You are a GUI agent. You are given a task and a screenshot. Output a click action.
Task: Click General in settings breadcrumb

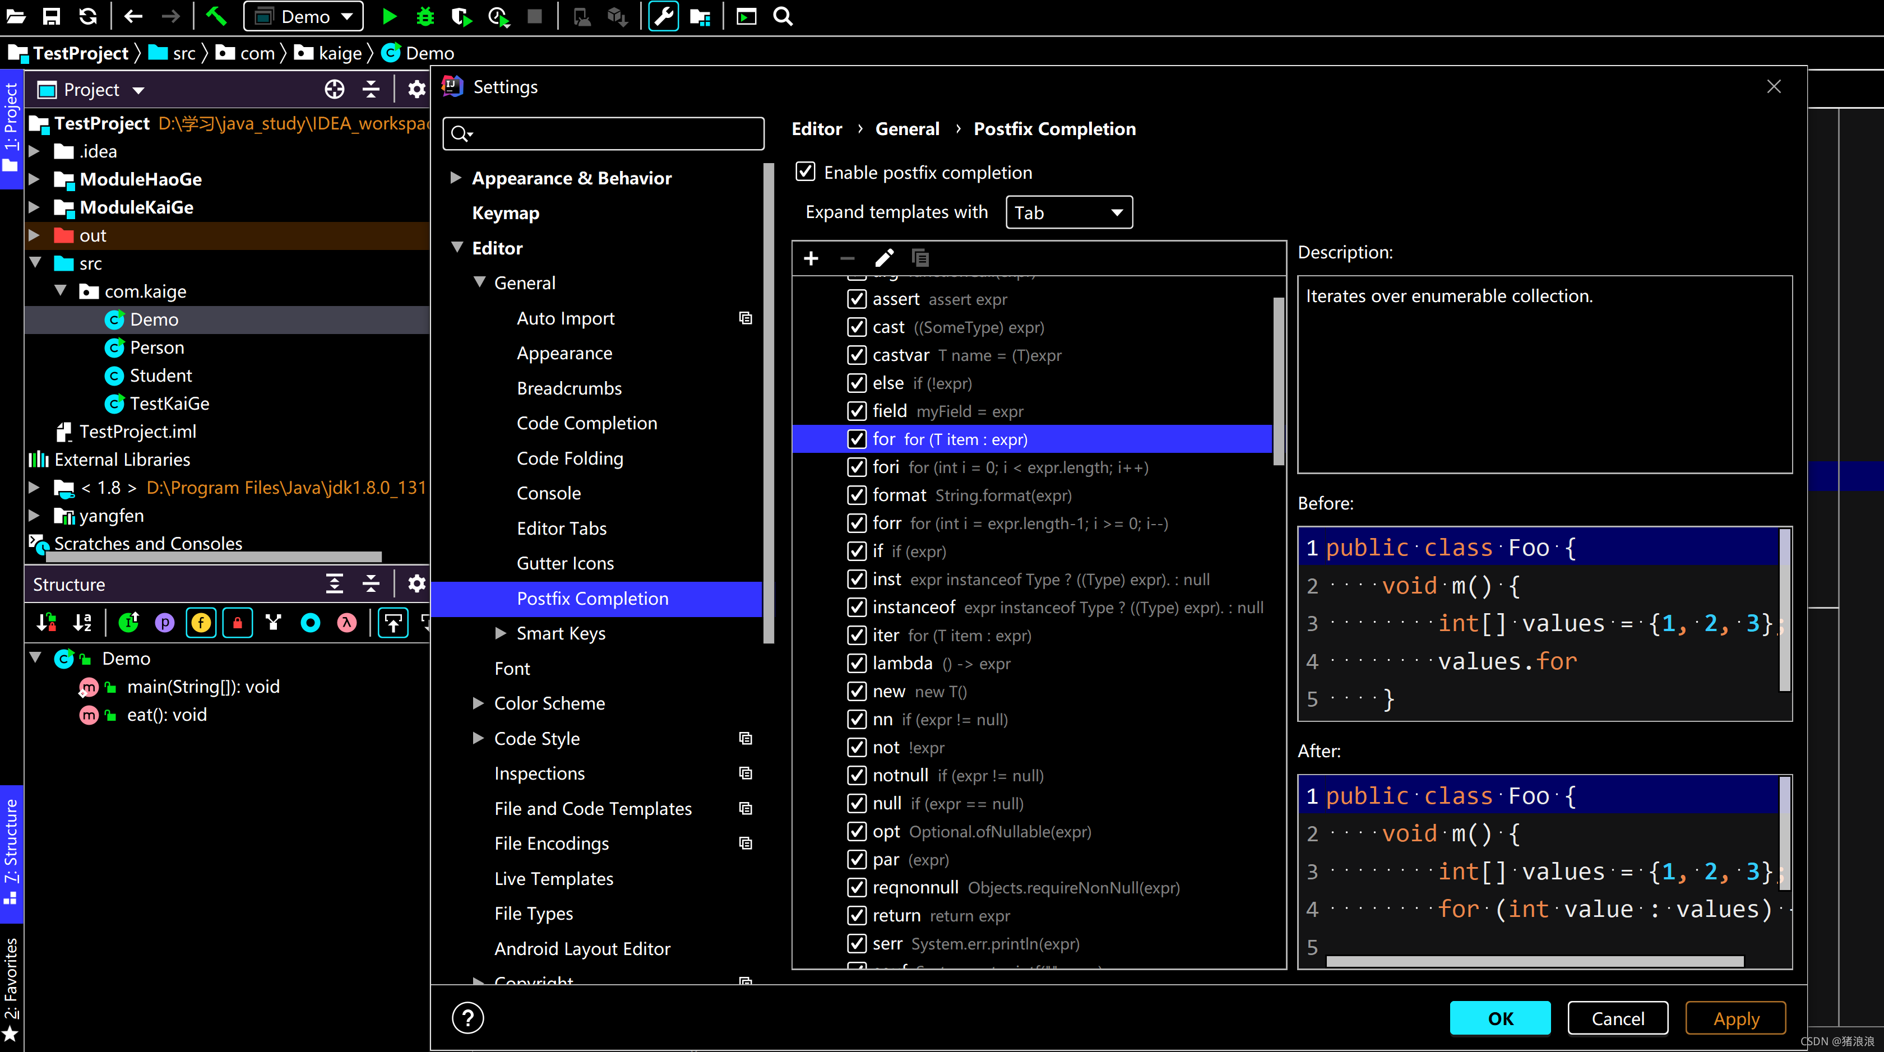(x=907, y=129)
